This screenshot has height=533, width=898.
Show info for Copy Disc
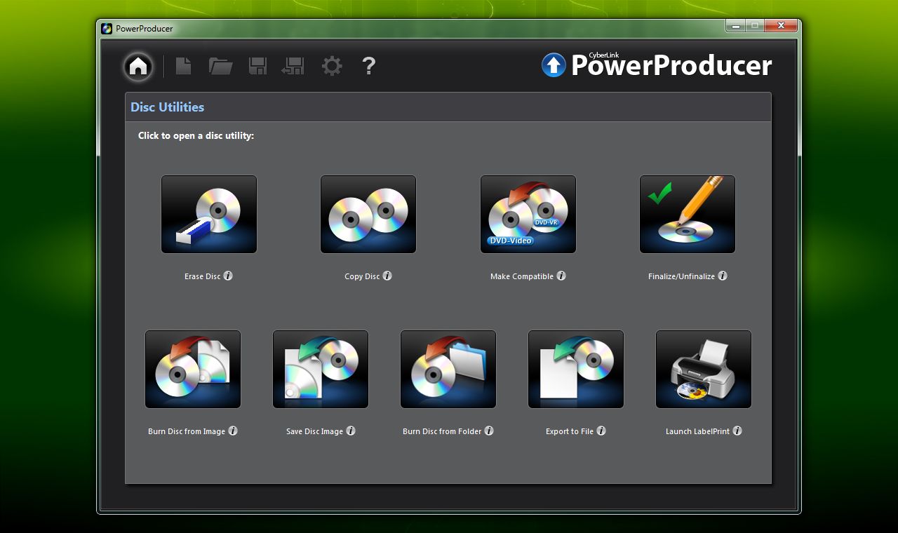tap(387, 276)
